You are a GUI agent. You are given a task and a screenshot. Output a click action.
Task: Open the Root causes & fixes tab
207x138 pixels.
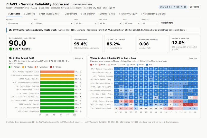(49, 14)
